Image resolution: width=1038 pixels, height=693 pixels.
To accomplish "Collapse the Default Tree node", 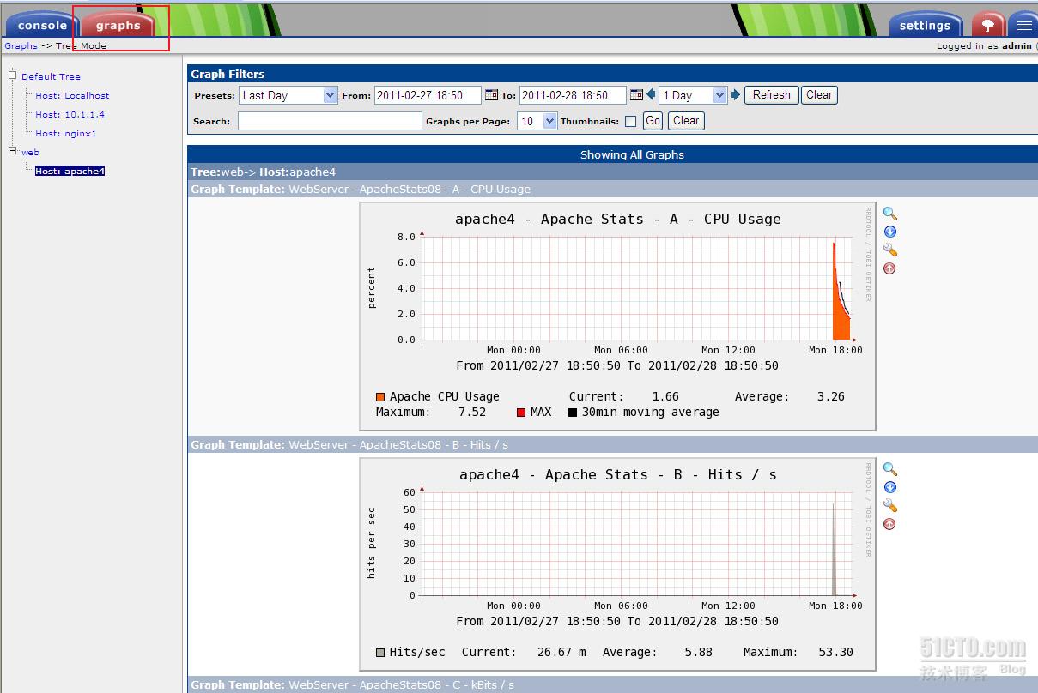I will 13,75.
